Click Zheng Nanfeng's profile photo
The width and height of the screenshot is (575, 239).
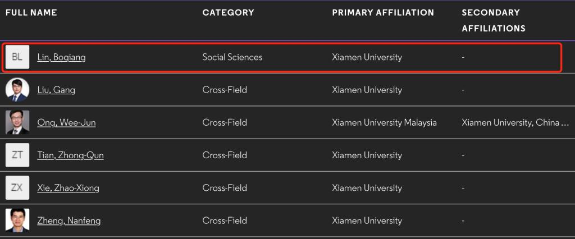point(17,220)
